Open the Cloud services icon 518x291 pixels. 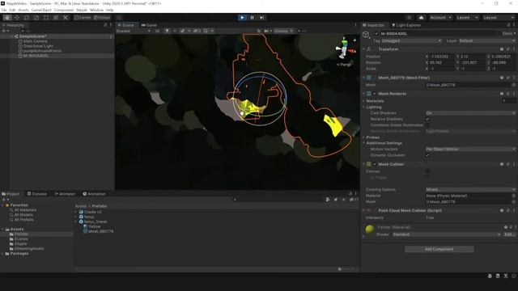pos(421,18)
